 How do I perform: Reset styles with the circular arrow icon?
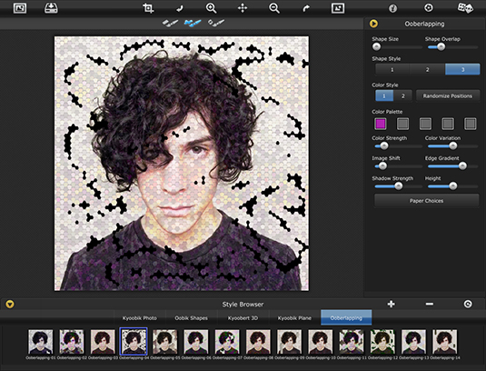pyautogui.click(x=468, y=304)
